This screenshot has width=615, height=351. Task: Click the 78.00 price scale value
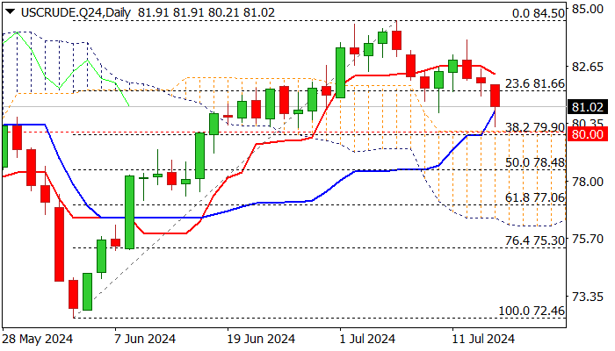(x=587, y=182)
